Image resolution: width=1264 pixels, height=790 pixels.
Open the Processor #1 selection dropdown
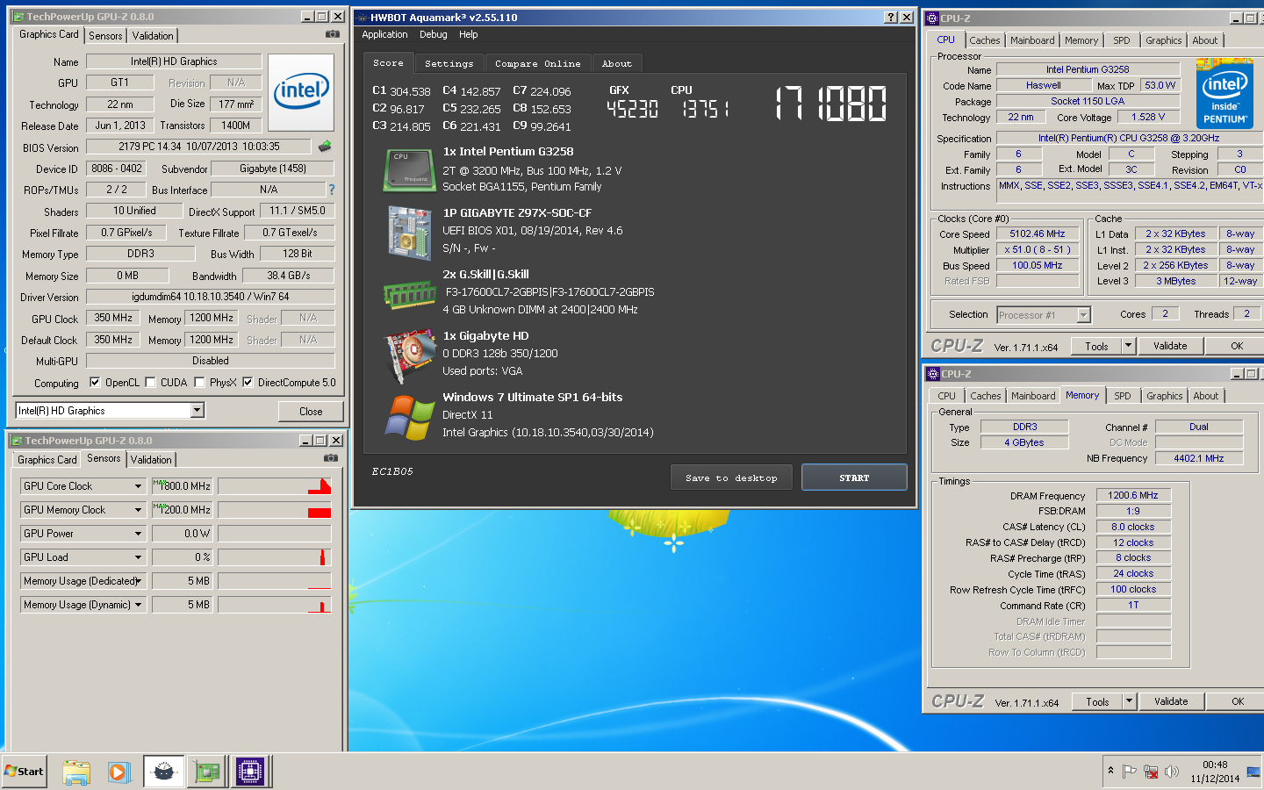coord(1083,314)
